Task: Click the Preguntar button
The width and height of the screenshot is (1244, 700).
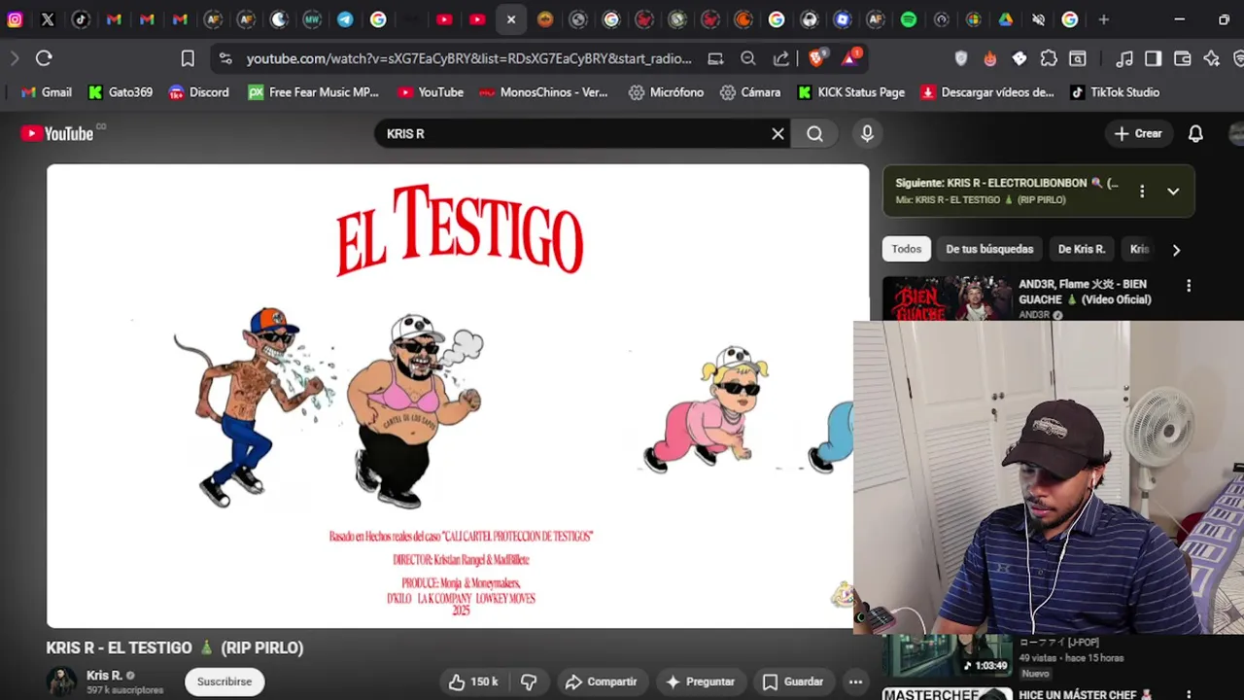Action: (x=700, y=682)
